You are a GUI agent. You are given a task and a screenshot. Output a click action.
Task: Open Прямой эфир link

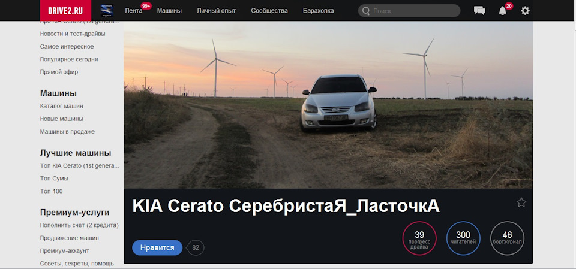(59, 72)
